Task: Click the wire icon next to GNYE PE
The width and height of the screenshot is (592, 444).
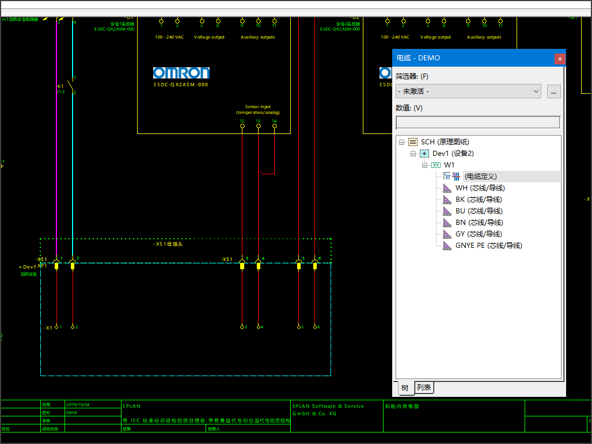Action: click(447, 246)
